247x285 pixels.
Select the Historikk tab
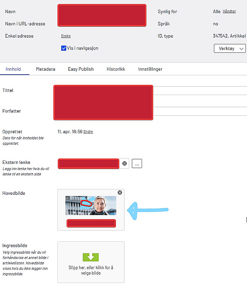coord(116,69)
